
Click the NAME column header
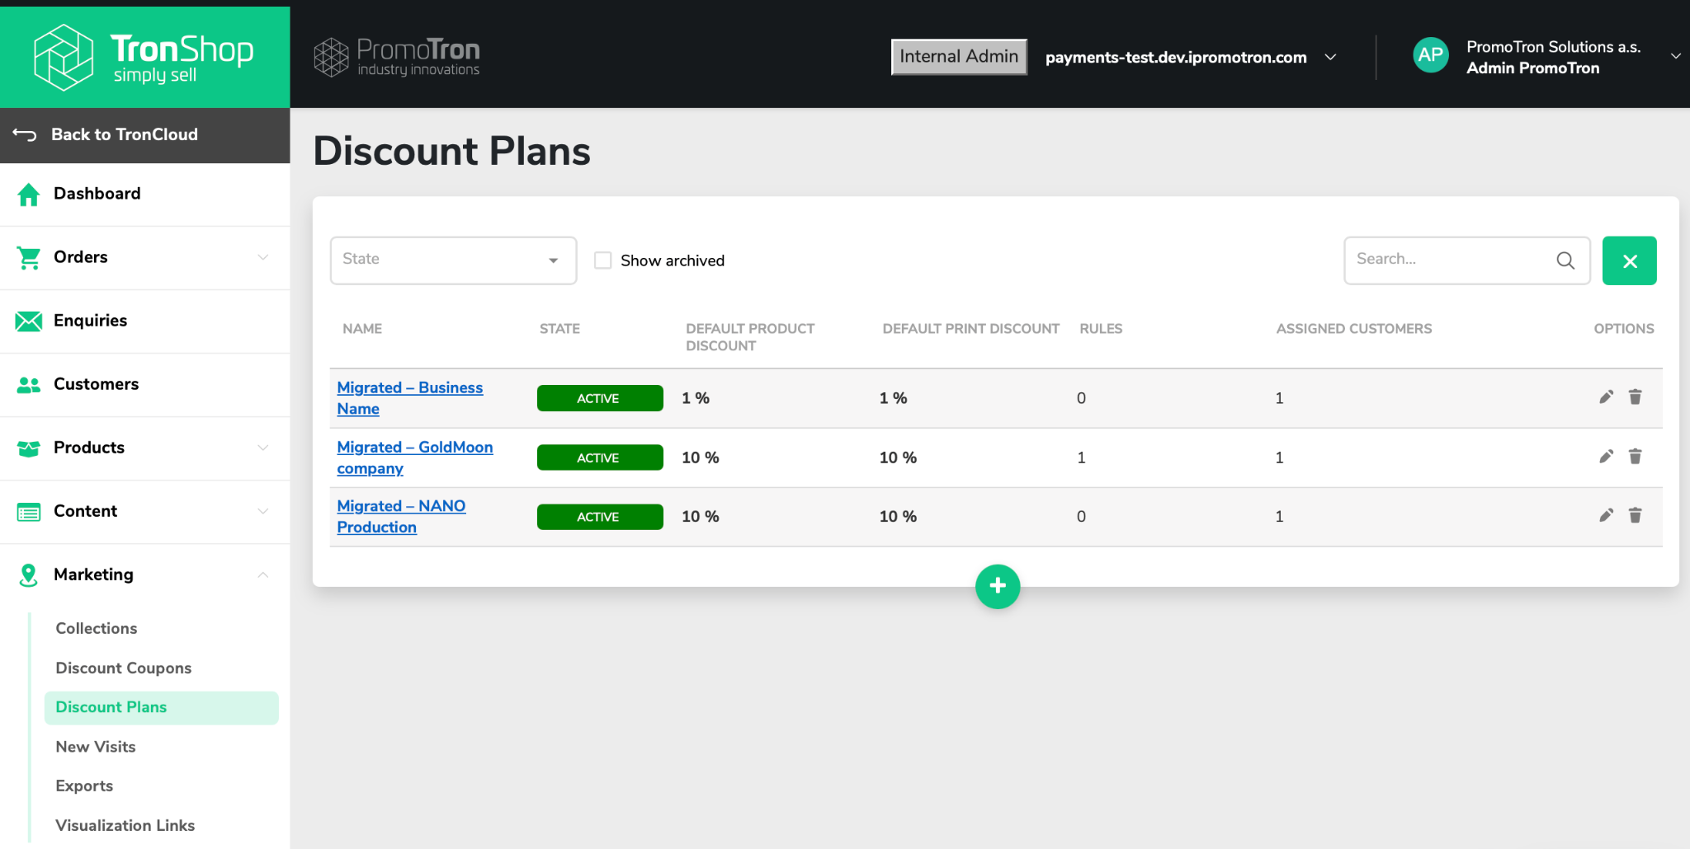click(362, 329)
